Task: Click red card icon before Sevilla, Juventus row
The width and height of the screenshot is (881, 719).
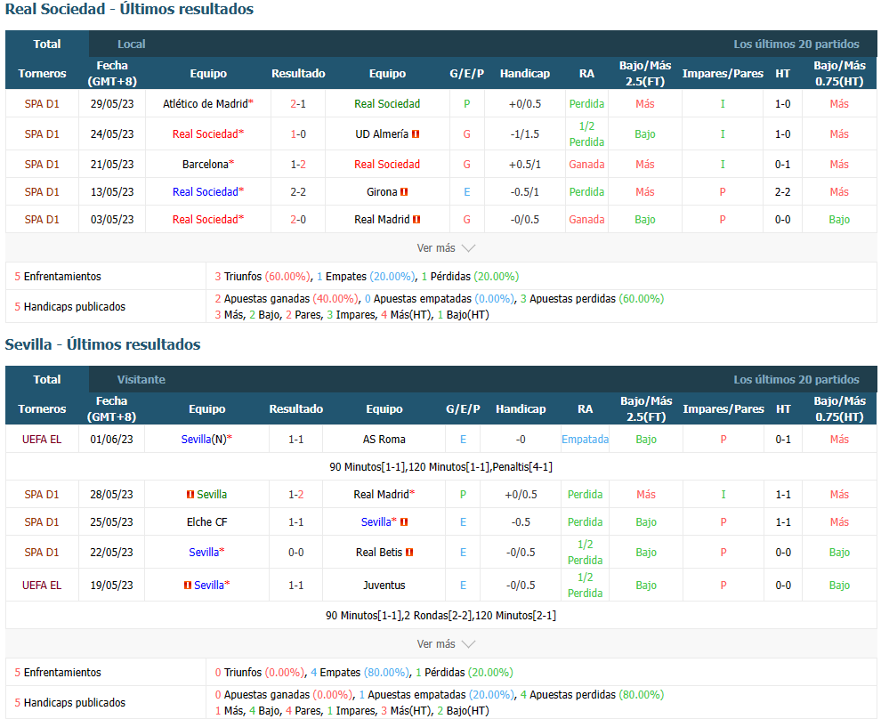Action: (x=188, y=585)
